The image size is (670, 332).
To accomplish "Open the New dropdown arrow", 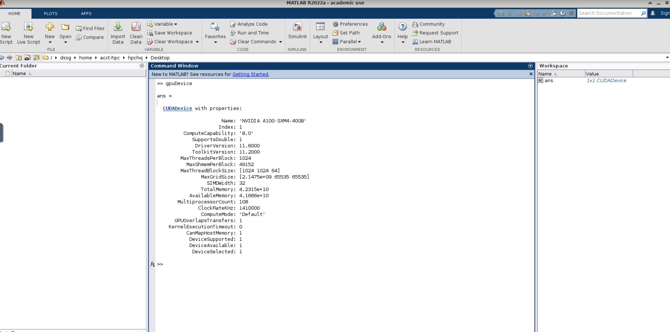I will tap(50, 42).
